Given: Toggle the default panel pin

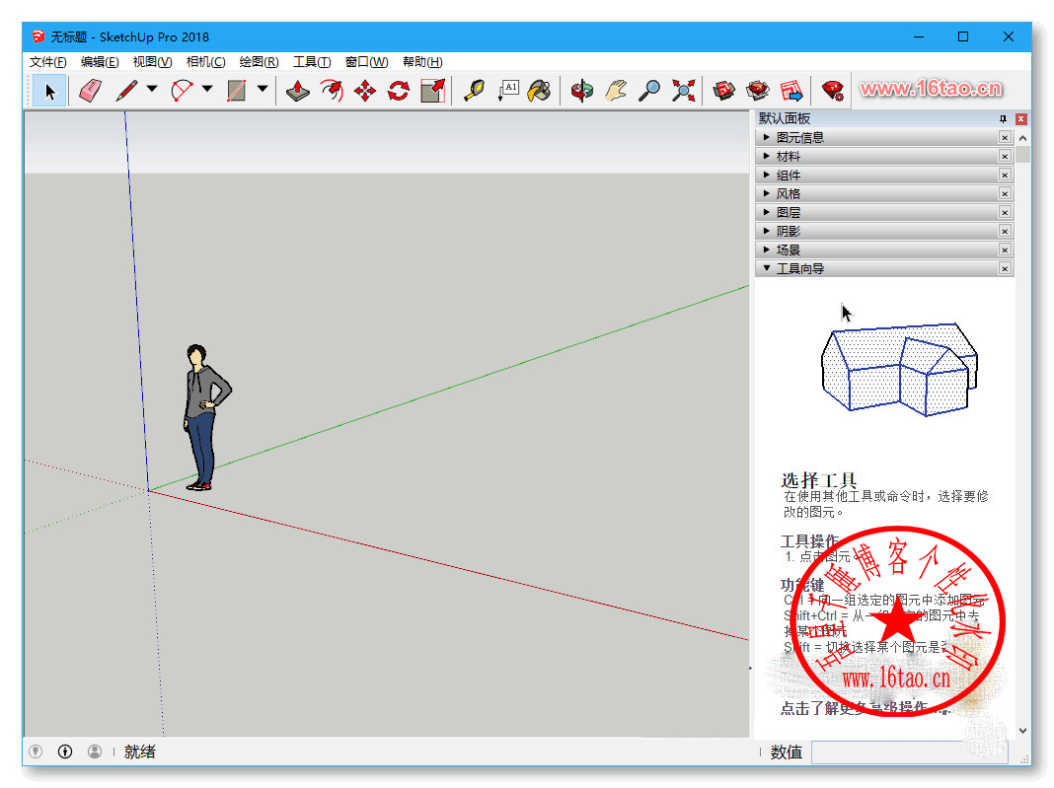Looking at the screenshot, I should click(1004, 119).
